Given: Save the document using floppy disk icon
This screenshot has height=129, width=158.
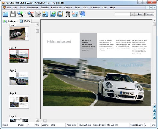Looking at the screenshot, I should pos(13,14).
